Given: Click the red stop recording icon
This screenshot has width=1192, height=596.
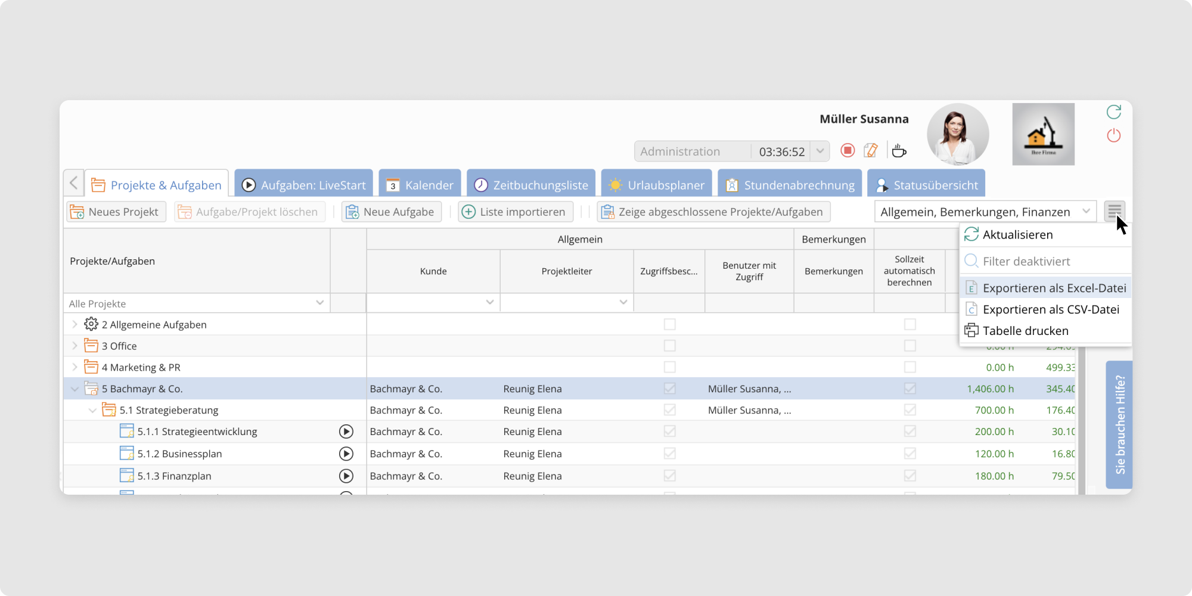Looking at the screenshot, I should click(x=847, y=151).
